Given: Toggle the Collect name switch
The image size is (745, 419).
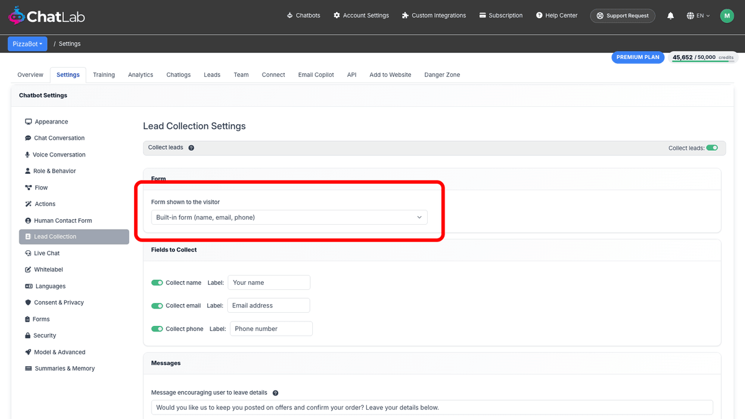Looking at the screenshot, I should 157,282.
